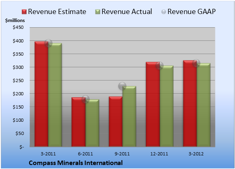Screen dimensions: 235x169
Task: Select the green actual bar for 6-2011
Action: (x=92, y=123)
